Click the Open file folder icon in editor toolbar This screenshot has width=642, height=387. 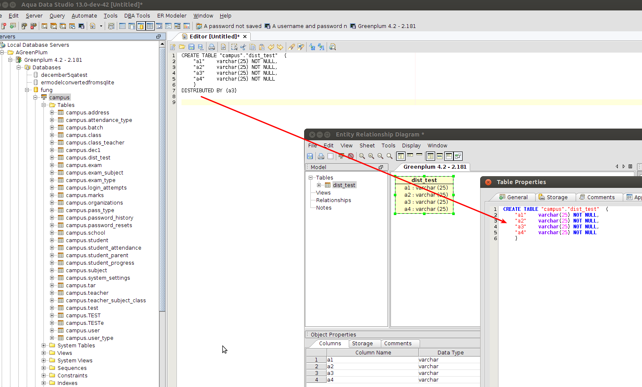(182, 47)
